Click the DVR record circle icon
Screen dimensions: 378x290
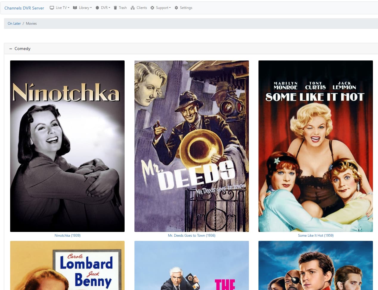[97, 8]
